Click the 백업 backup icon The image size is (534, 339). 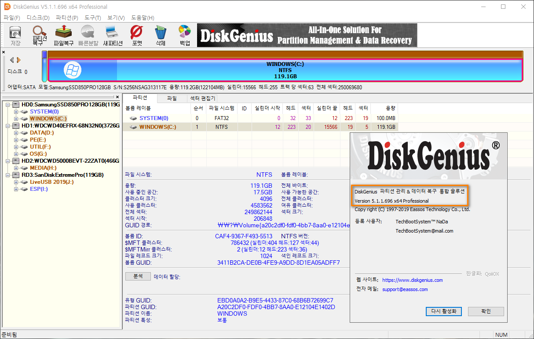[185, 36]
